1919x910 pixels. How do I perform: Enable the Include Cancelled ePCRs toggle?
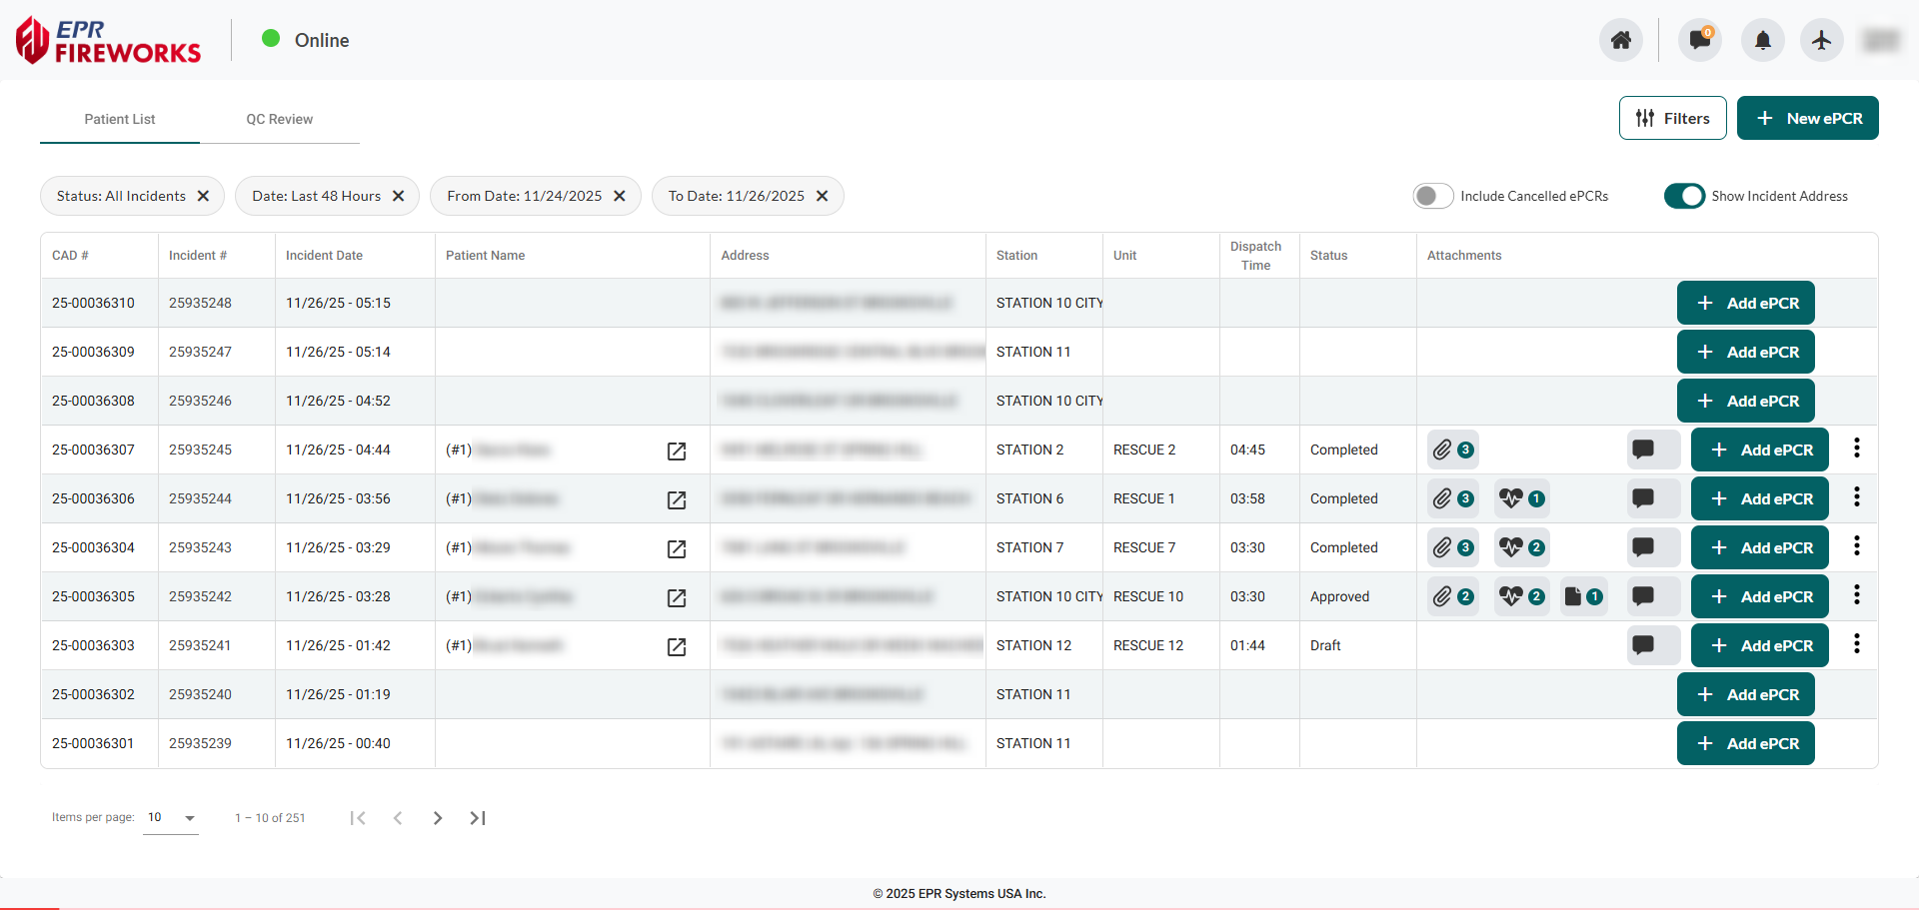(x=1433, y=196)
